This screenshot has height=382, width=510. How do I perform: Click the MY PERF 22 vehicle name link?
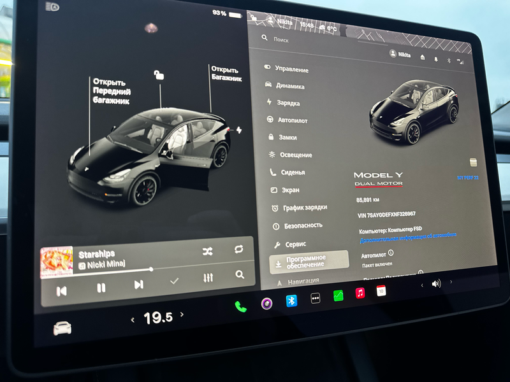(x=468, y=178)
